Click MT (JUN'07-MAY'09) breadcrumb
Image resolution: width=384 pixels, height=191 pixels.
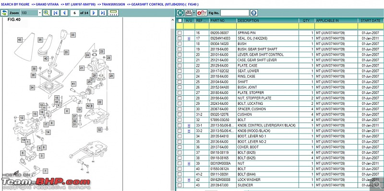pyautogui.click(x=80, y=4)
